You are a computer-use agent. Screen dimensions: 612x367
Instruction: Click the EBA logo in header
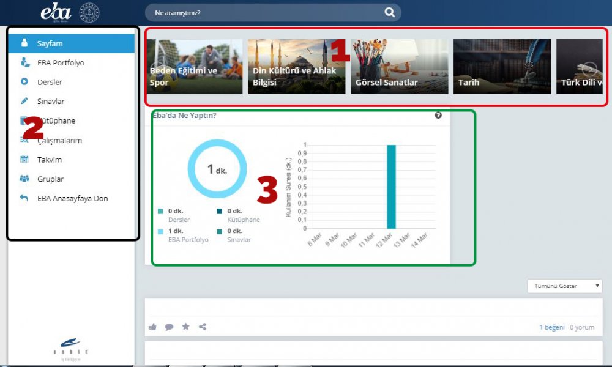56,12
